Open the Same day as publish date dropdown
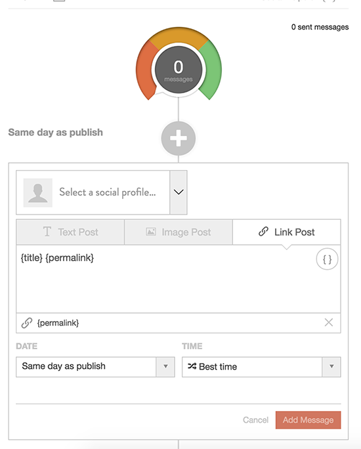This screenshot has width=361, height=449. (95, 367)
